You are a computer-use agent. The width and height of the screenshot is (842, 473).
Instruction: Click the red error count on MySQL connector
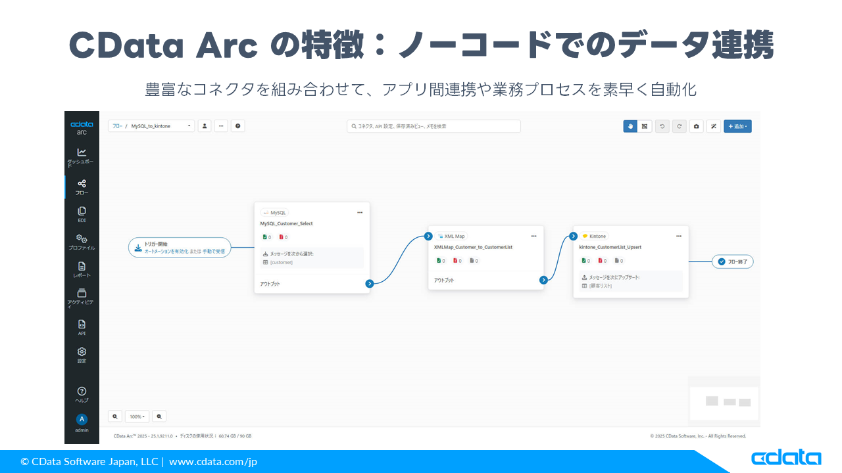283,237
